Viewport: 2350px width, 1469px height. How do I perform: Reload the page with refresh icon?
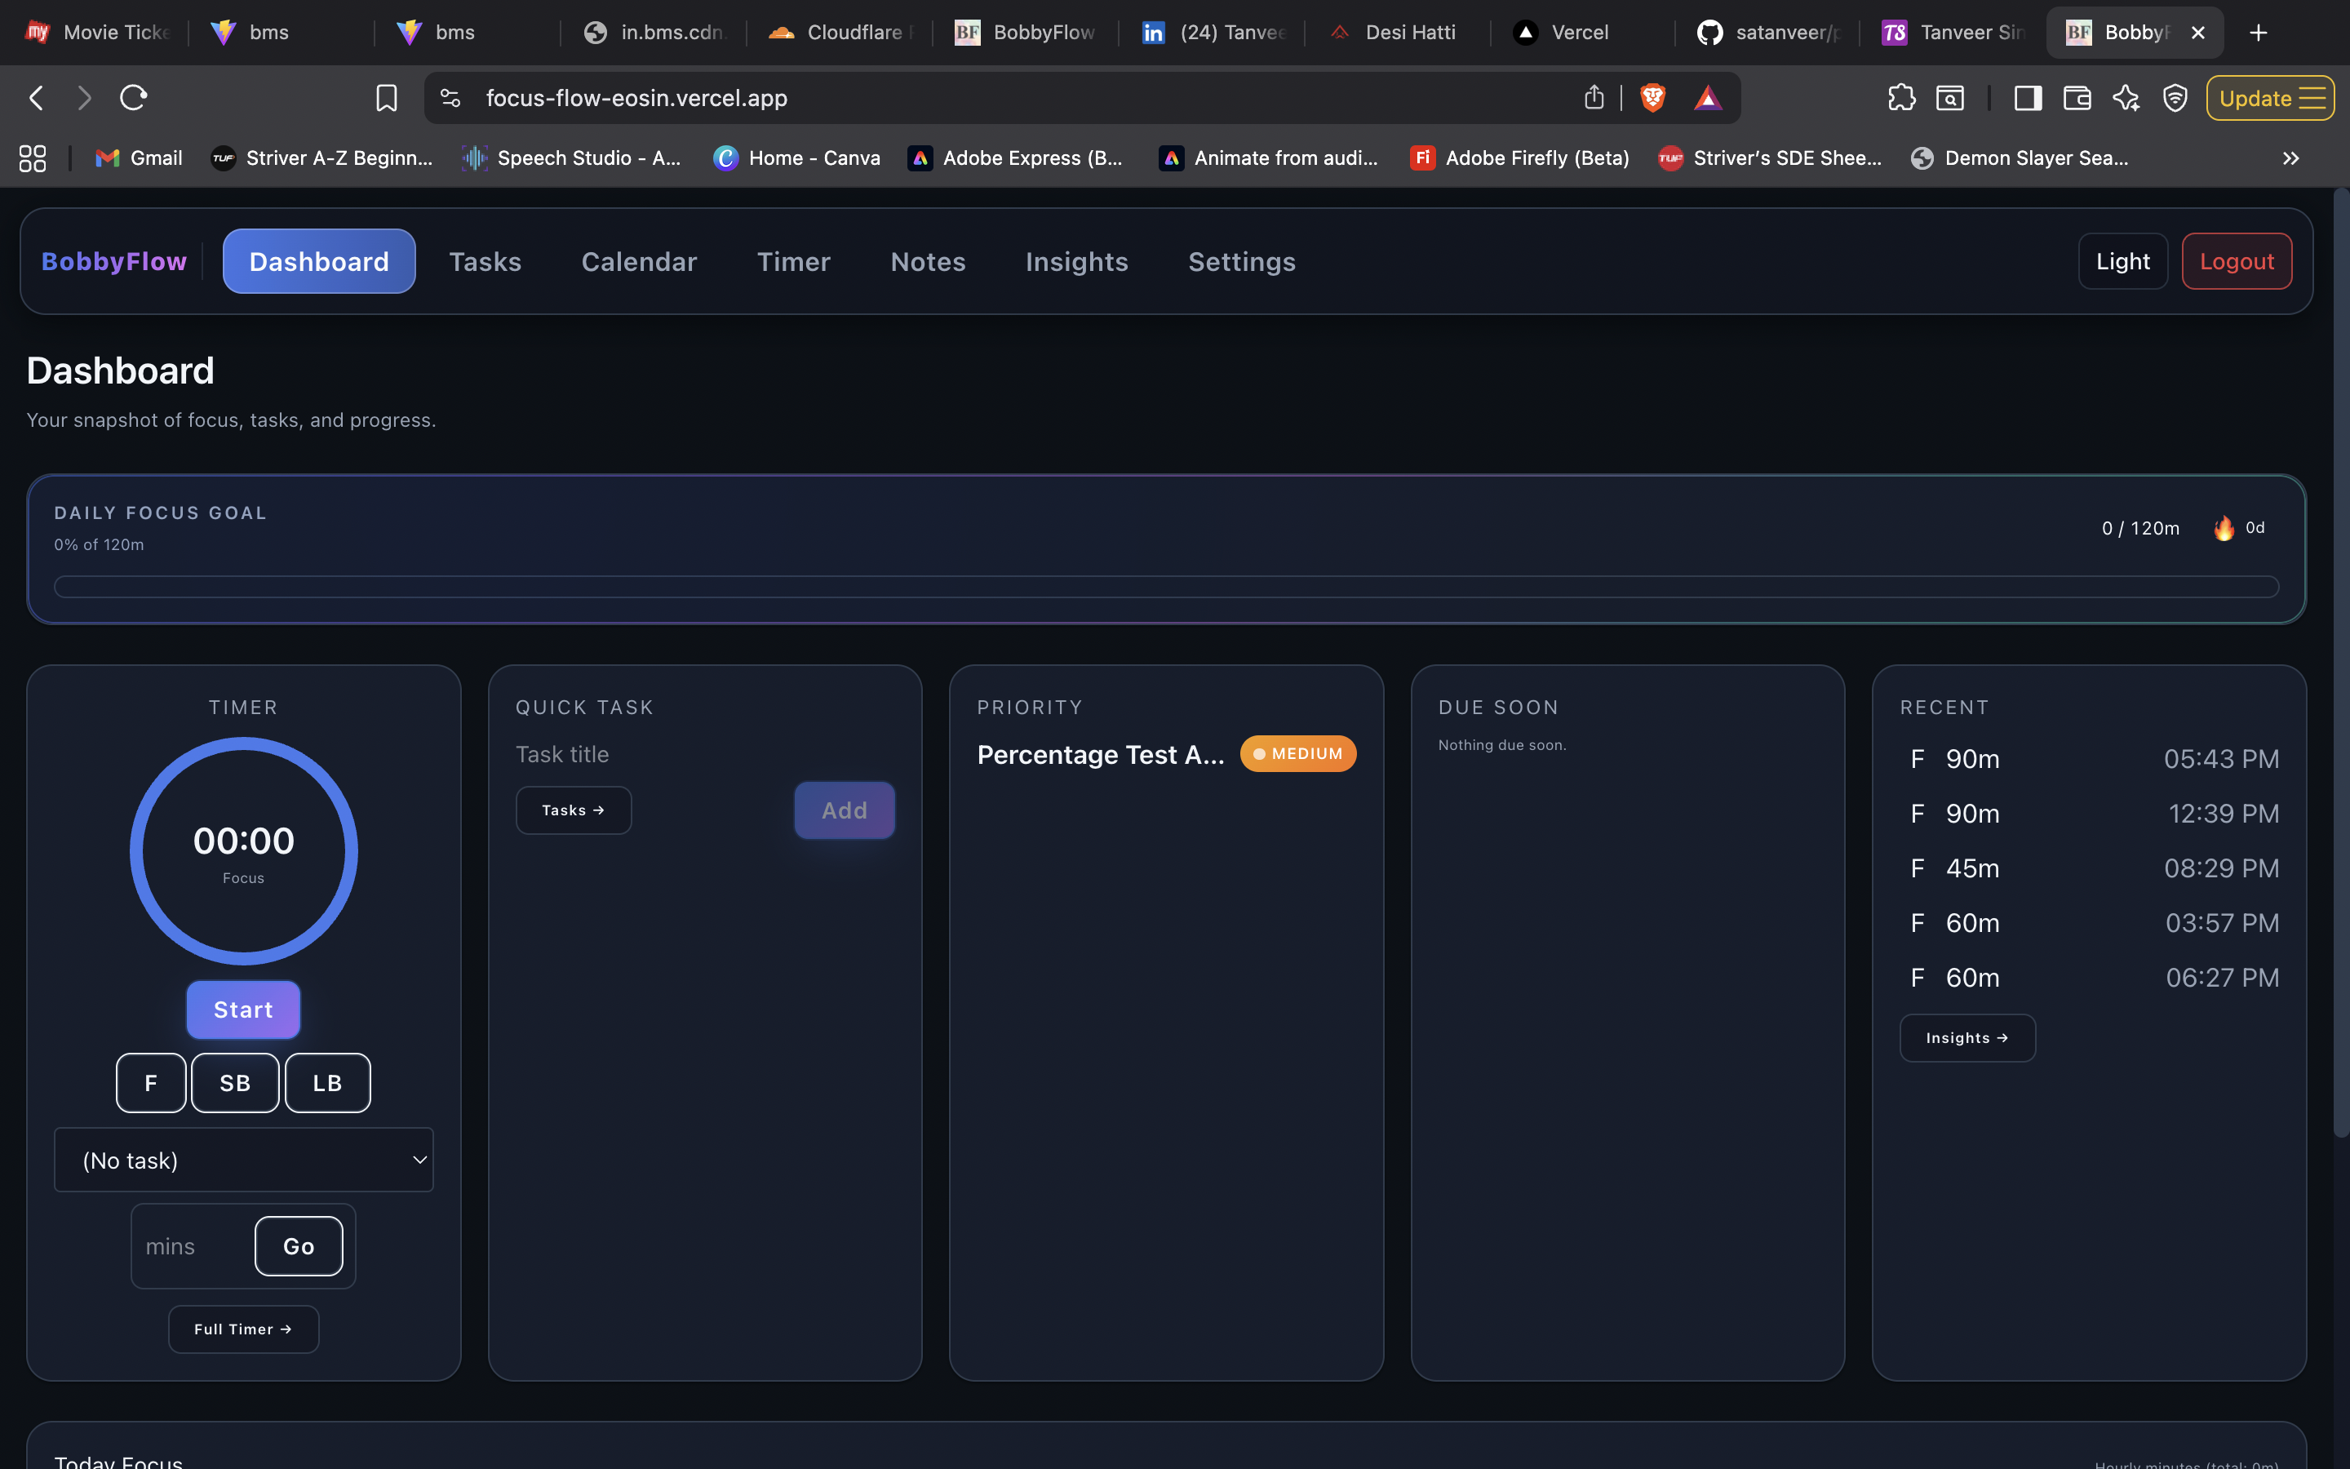pos(133,97)
